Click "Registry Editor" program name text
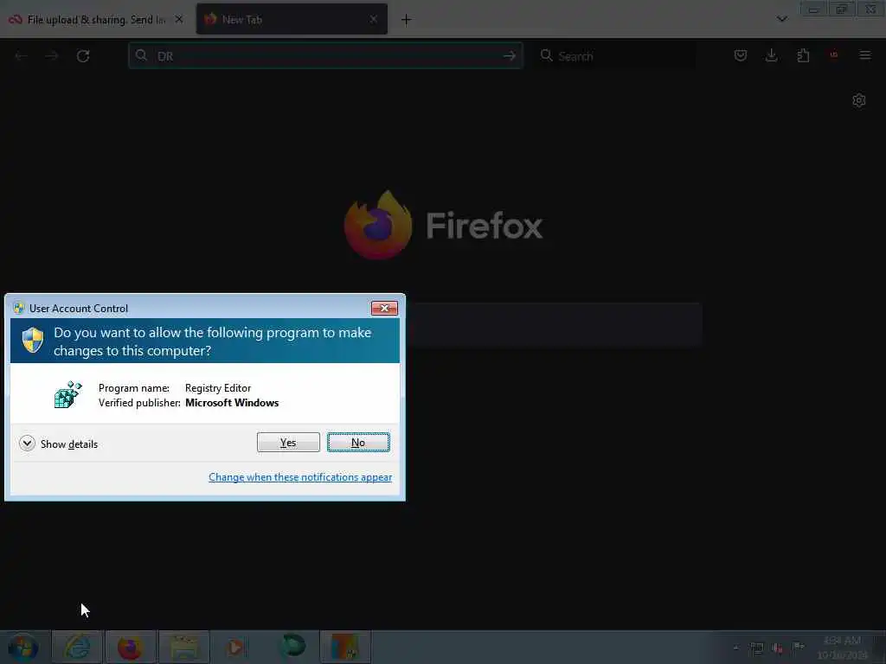The height and width of the screenshot is (664, 886). point(218,388)
